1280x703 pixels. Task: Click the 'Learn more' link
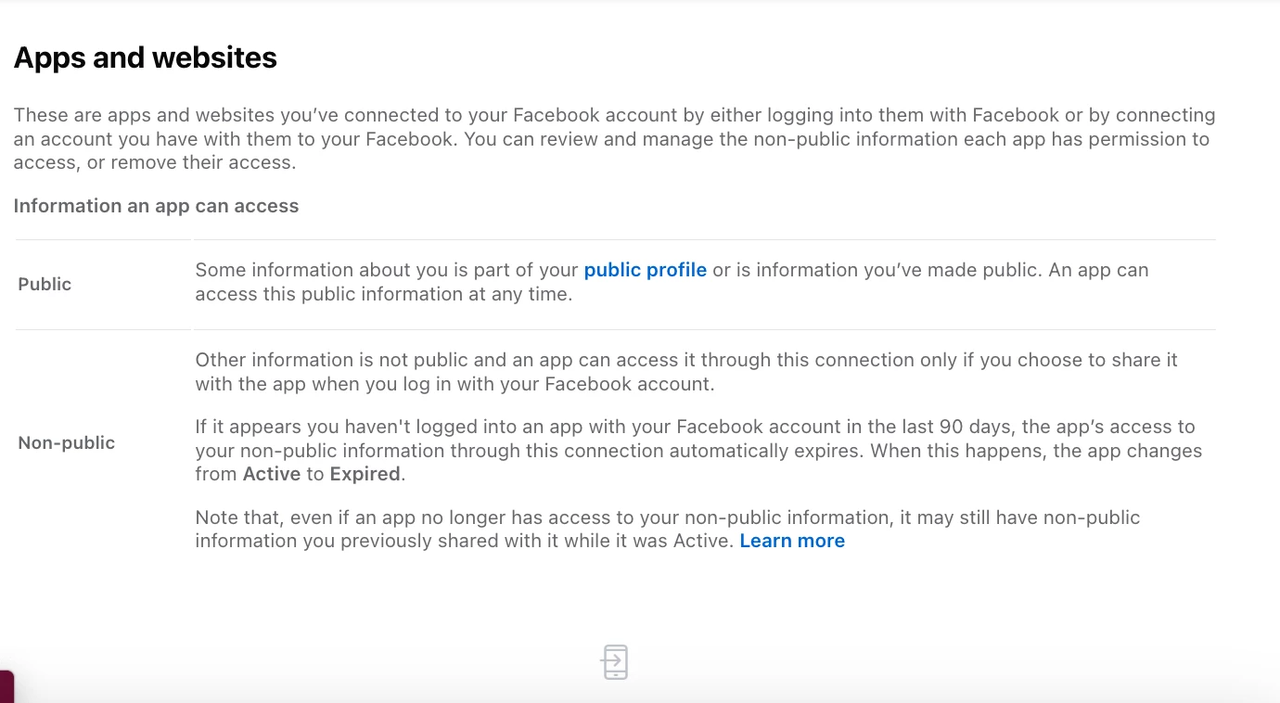tap(792, 541)
